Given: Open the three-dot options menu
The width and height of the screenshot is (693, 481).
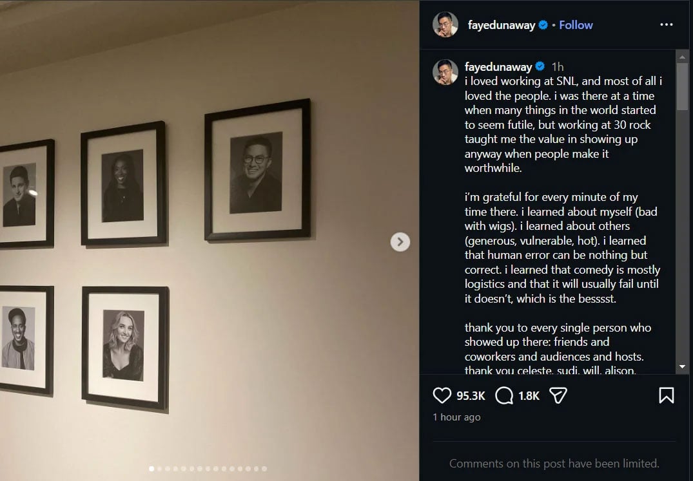Looking at the screenshot, I should 667,24.
